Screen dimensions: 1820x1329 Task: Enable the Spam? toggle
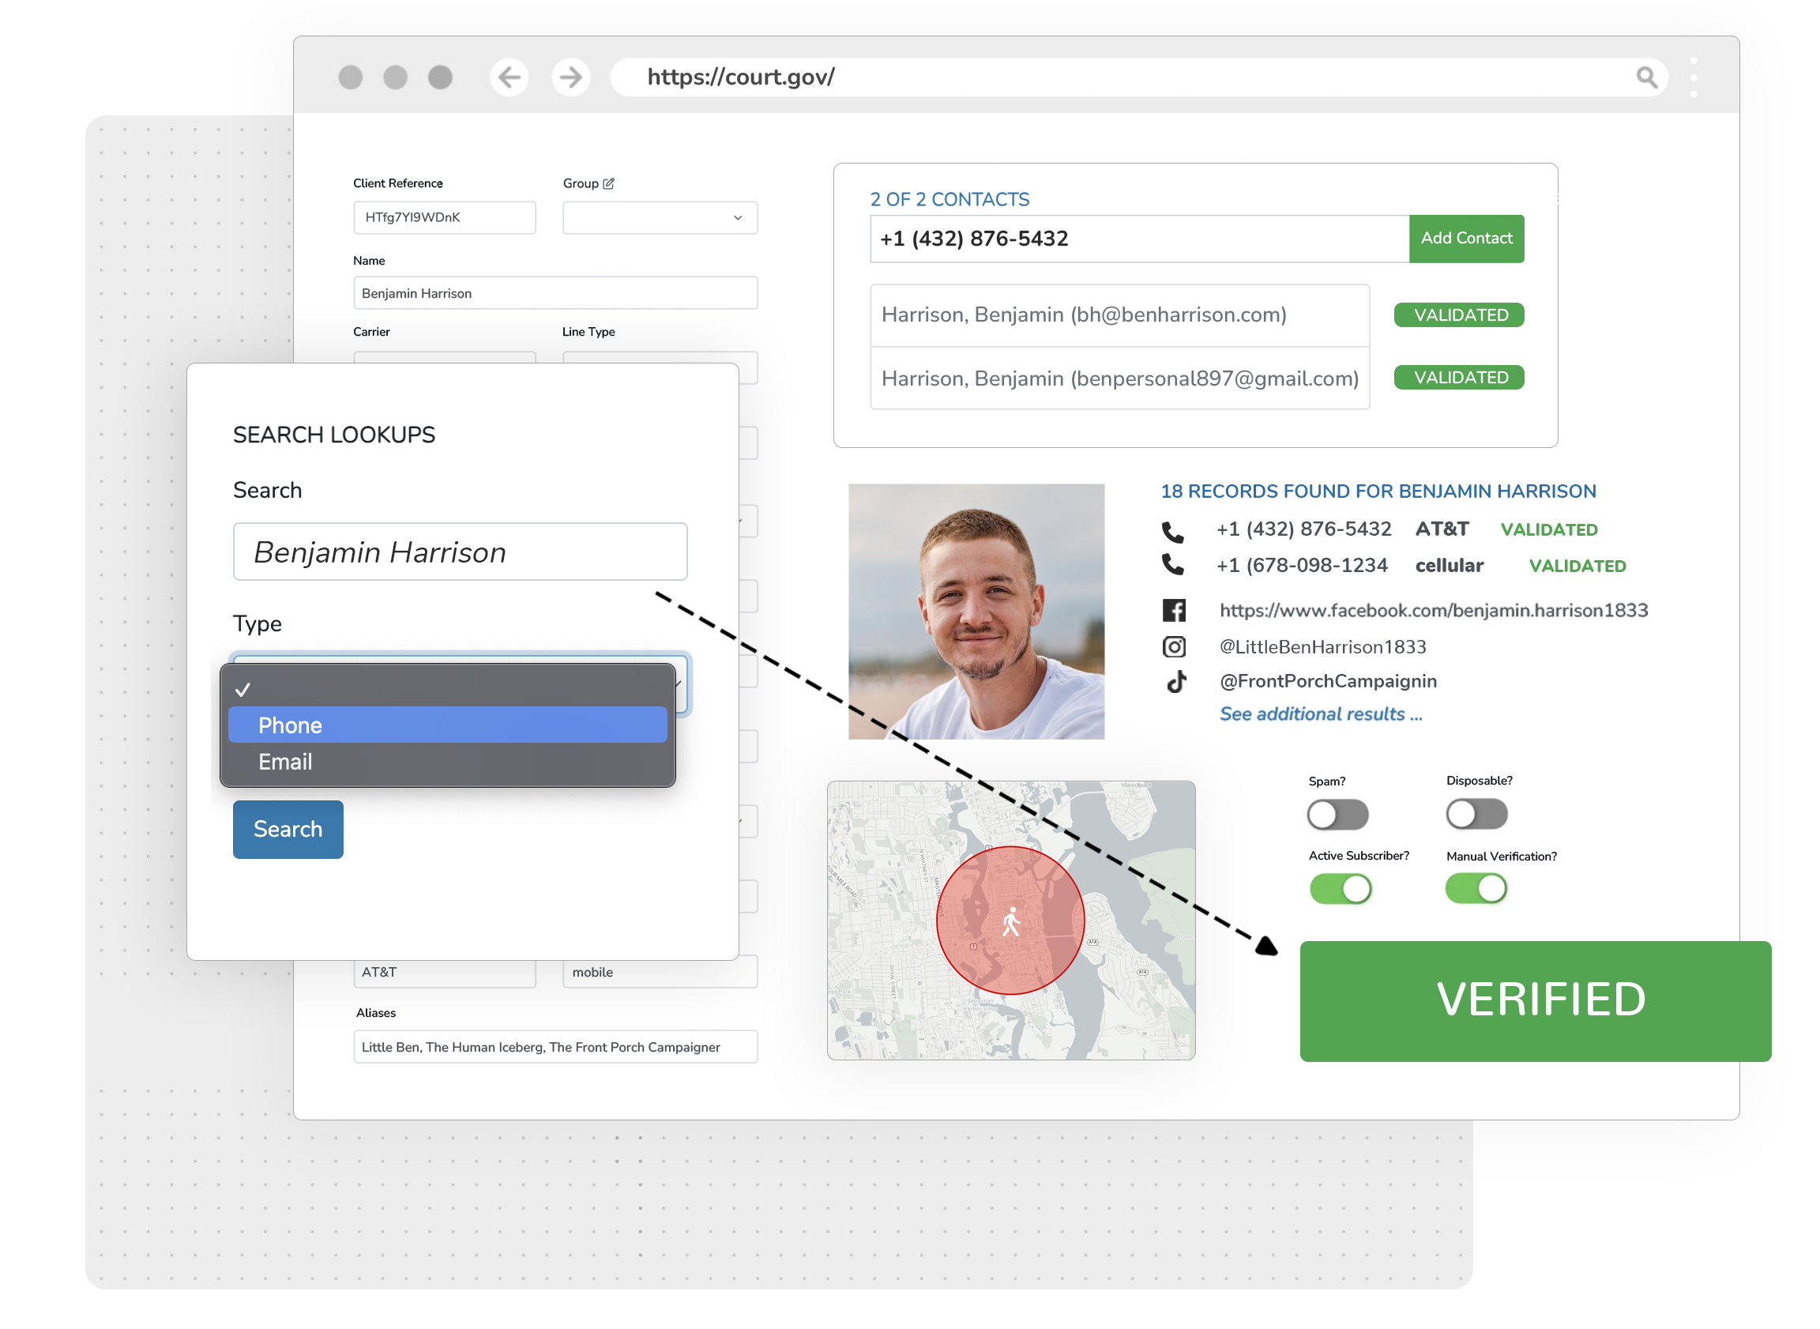click(1337, 814)
